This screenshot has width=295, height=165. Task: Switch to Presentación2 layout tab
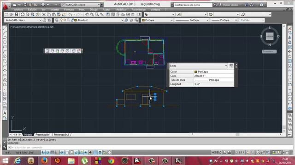pyautogui.click(x=61, y=134)
